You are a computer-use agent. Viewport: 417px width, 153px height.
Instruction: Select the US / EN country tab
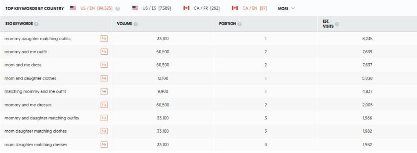pos(91,8)
